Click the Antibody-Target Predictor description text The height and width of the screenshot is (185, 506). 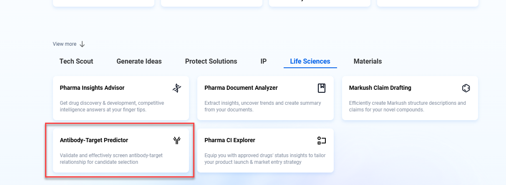click(x=111, y=158)
